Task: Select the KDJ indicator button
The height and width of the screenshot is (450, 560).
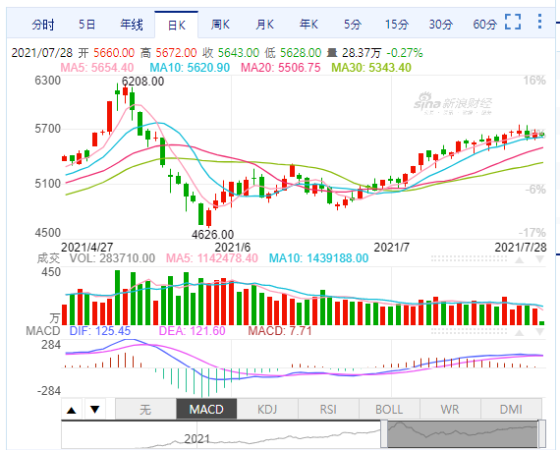Action: tap(267, 409)
